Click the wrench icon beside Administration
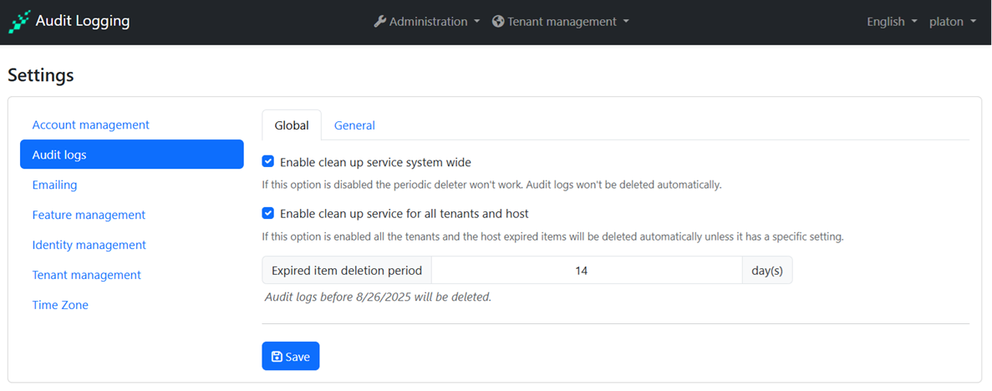 pyautogui.click(x=379, y=22)
